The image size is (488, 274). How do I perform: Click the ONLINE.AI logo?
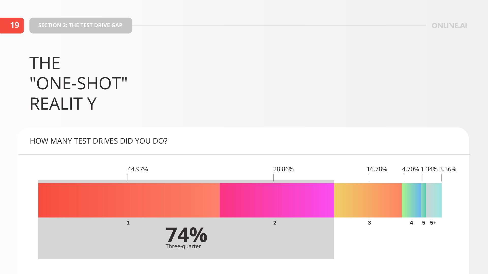point(449,26)
